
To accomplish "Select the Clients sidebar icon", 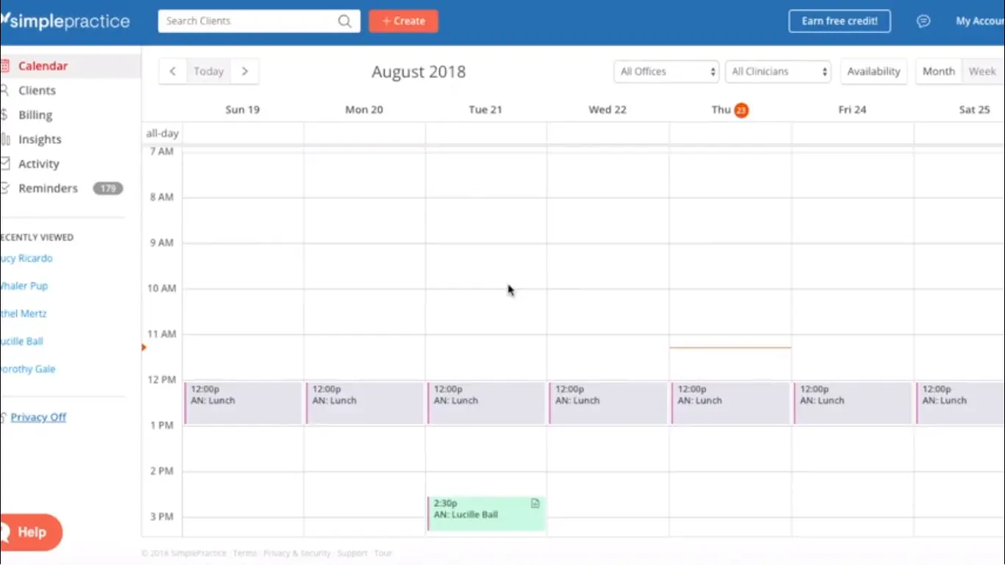I will [x=7, y=90].
